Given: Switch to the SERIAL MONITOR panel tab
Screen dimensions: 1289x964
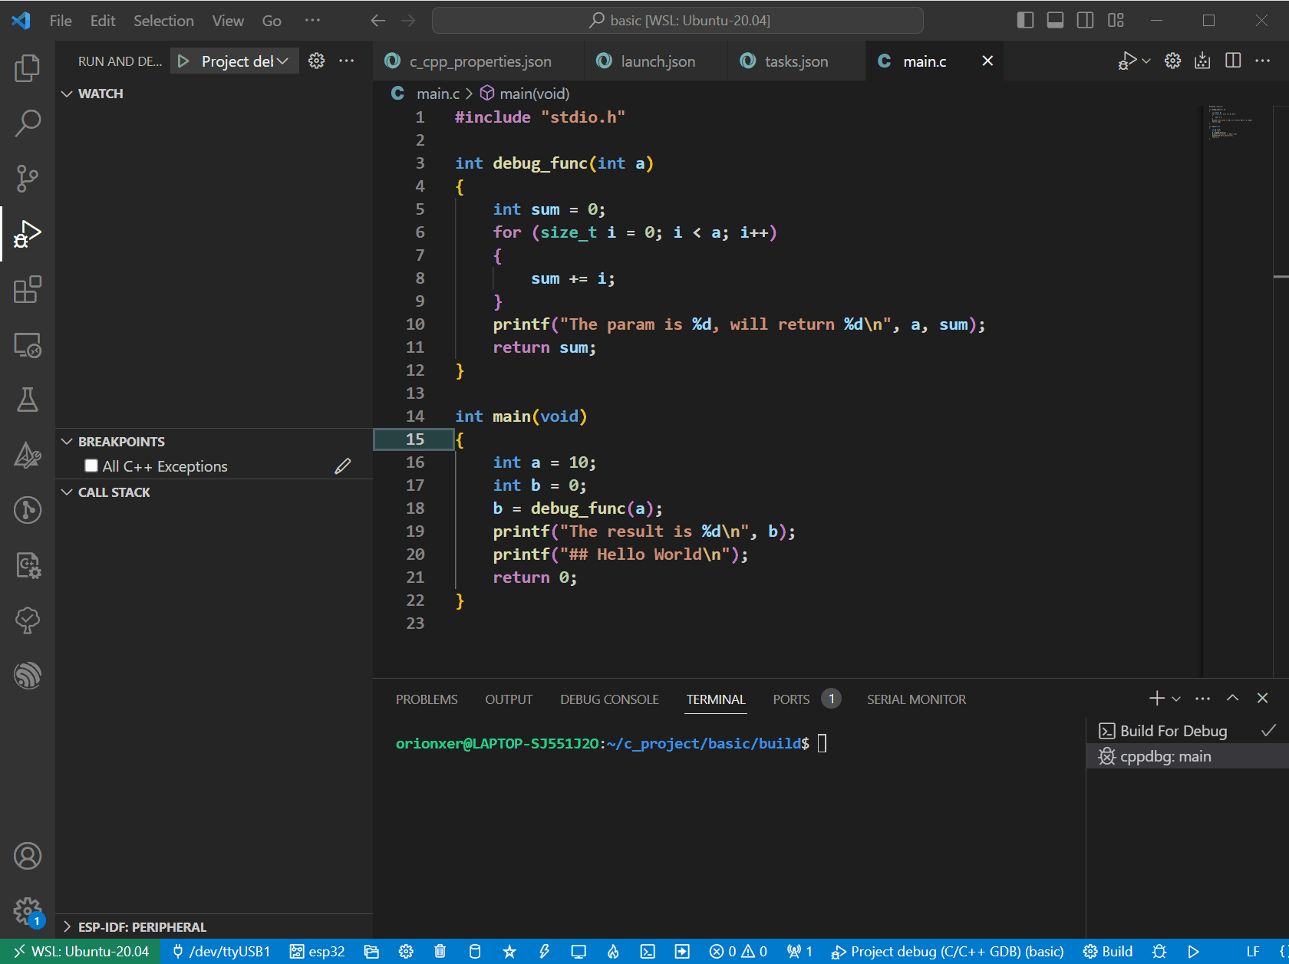Looking at the screenshot, I should (916, 699).
